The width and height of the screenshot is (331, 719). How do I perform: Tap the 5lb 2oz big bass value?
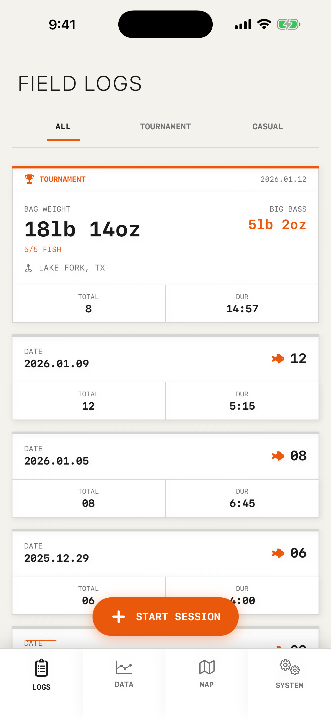click(x=277, y=225)
